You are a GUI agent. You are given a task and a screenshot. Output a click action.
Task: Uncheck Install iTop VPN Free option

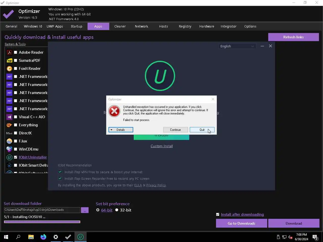tap(60, 172)
